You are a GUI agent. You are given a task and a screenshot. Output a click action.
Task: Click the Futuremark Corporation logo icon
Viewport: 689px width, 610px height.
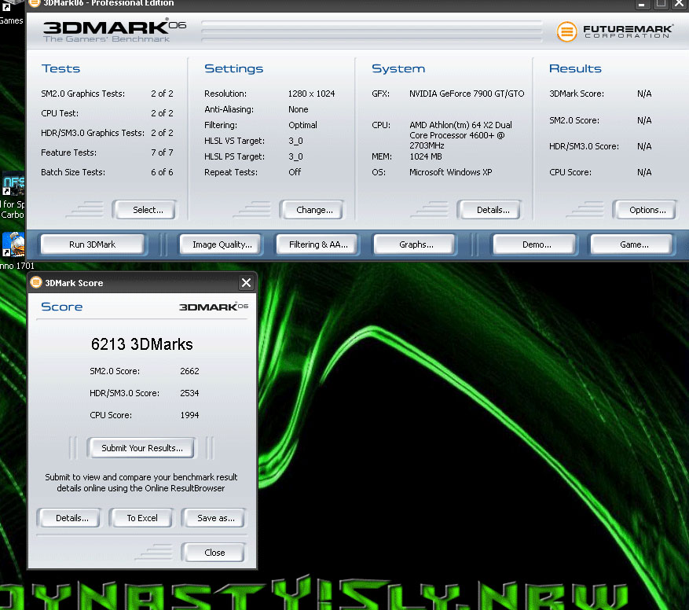(566, 31)
